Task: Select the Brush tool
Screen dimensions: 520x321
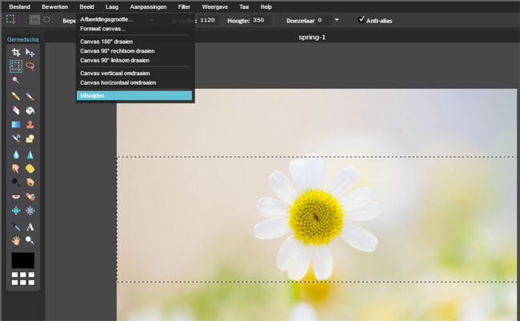Action: point(30,96)
